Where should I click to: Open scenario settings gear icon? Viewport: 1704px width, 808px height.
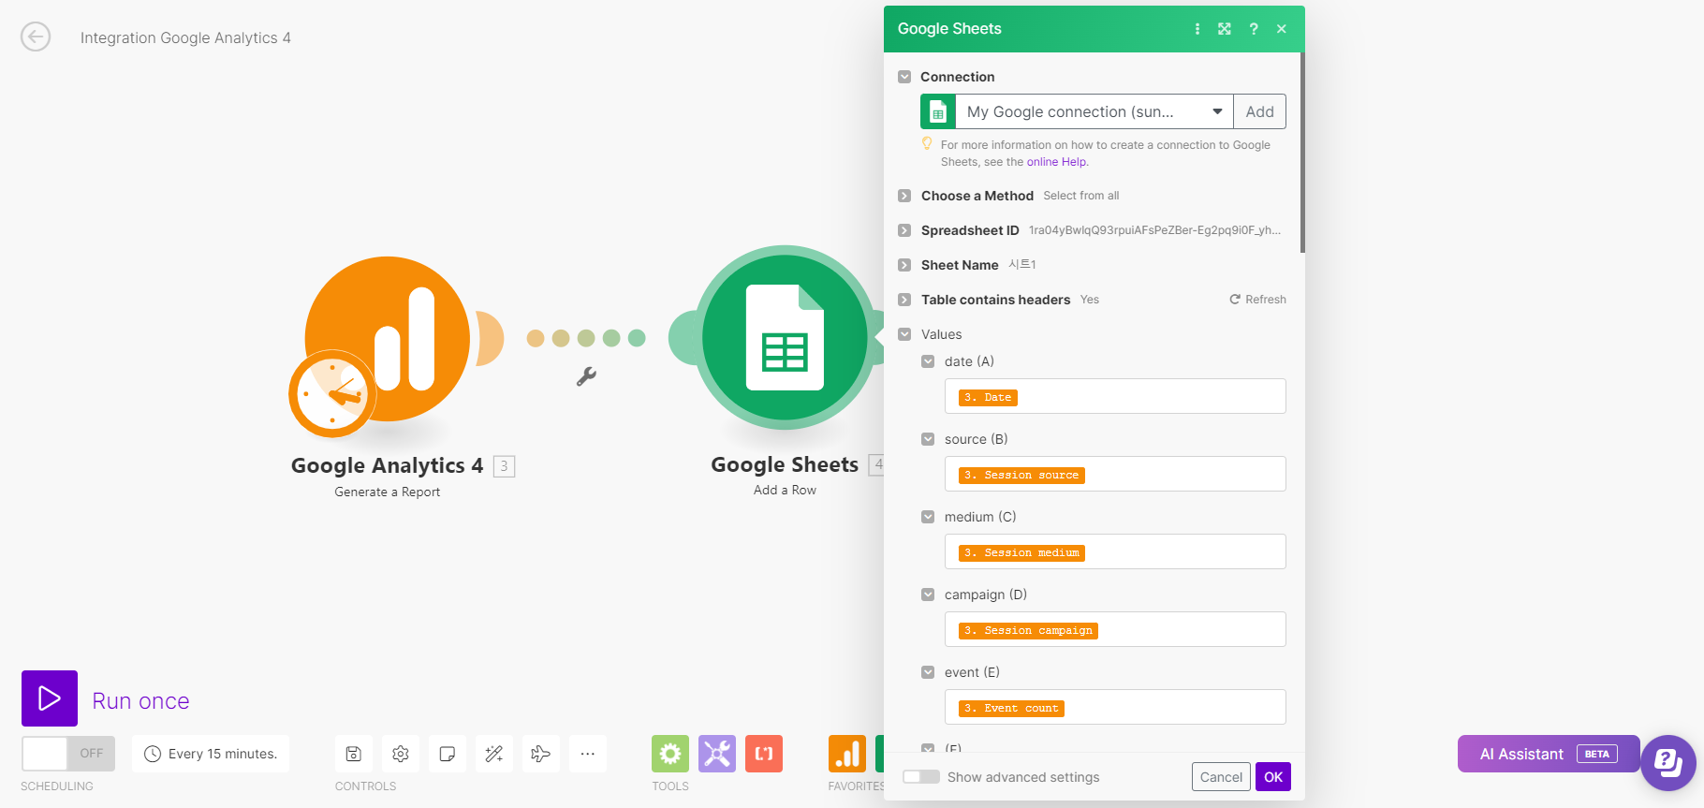click(401, 754)
